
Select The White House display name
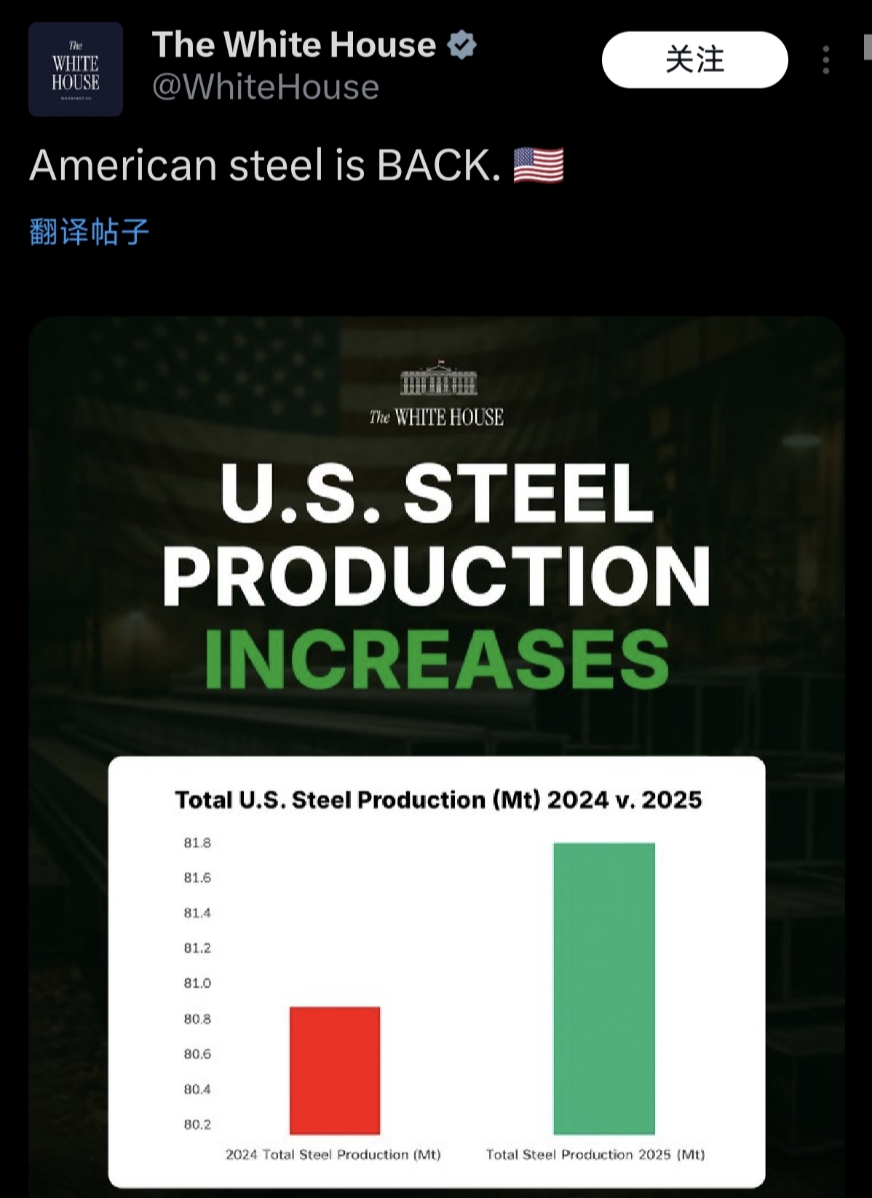pyautogui.click(x=294, y=45)
